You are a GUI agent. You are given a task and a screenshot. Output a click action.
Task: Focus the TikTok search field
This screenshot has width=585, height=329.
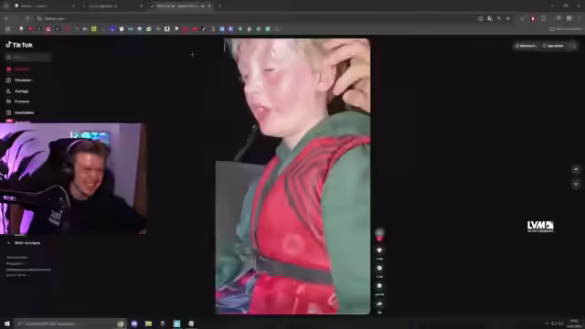(x=28, y=57)
